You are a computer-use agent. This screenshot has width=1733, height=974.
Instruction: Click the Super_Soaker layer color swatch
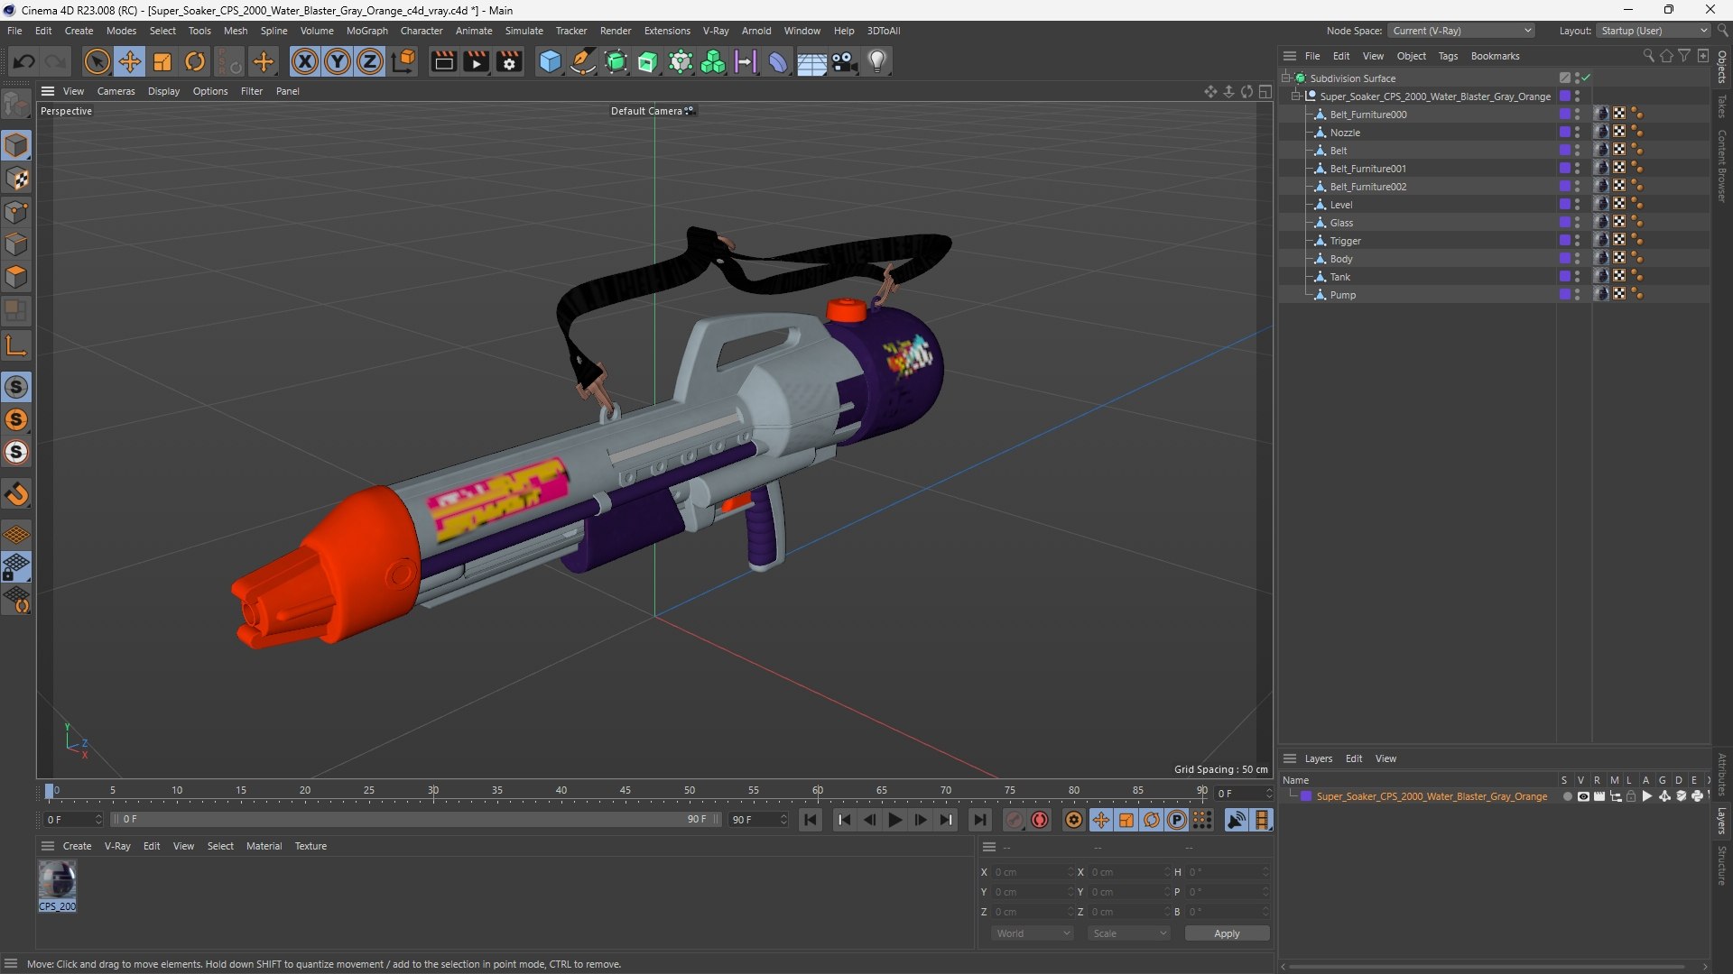click(1306, 796)
